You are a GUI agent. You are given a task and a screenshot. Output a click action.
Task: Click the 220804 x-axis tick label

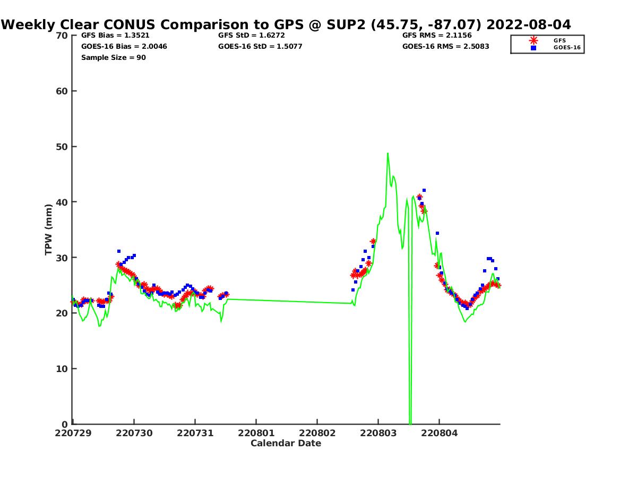click(438, 433)
